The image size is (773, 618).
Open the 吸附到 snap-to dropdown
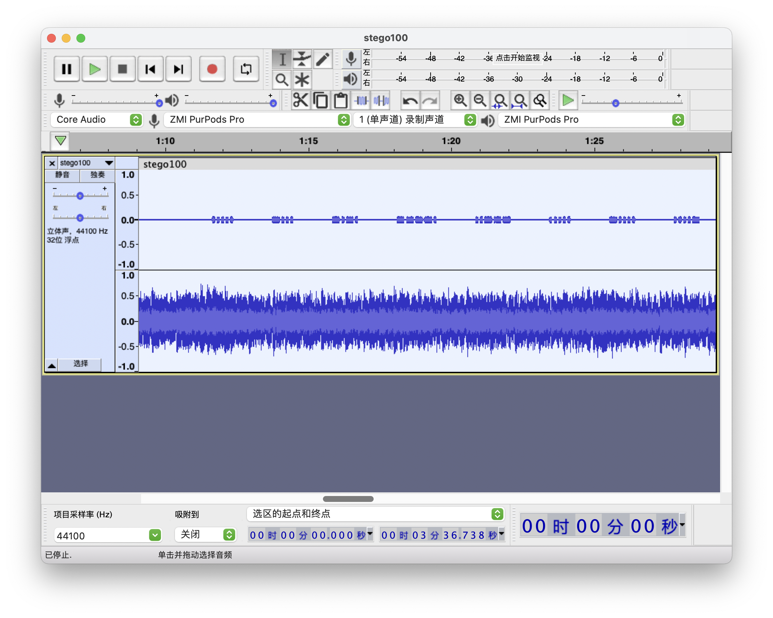click(x=205, y=535)
